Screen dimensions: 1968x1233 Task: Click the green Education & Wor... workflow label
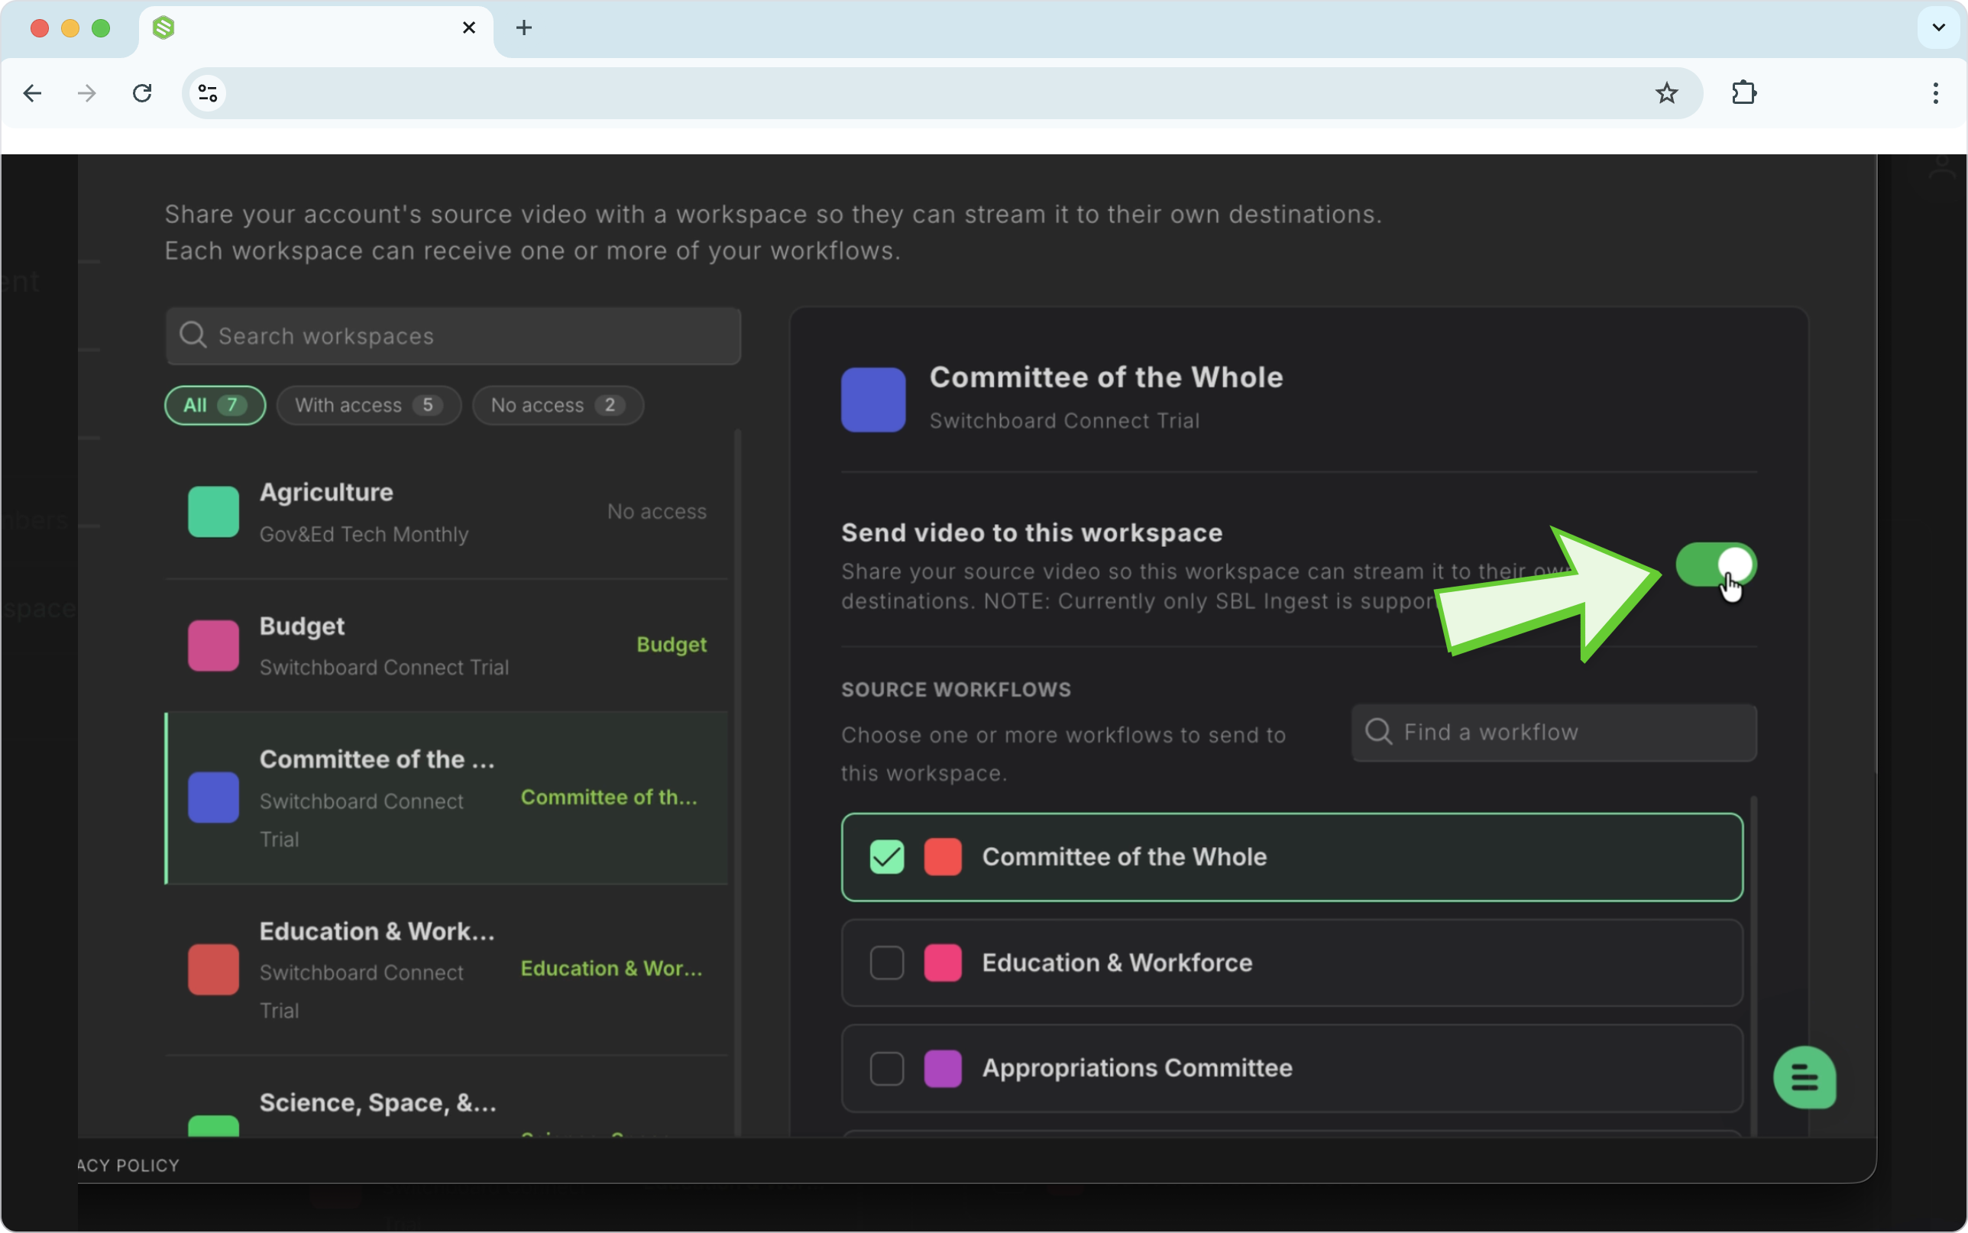point(611,968)
